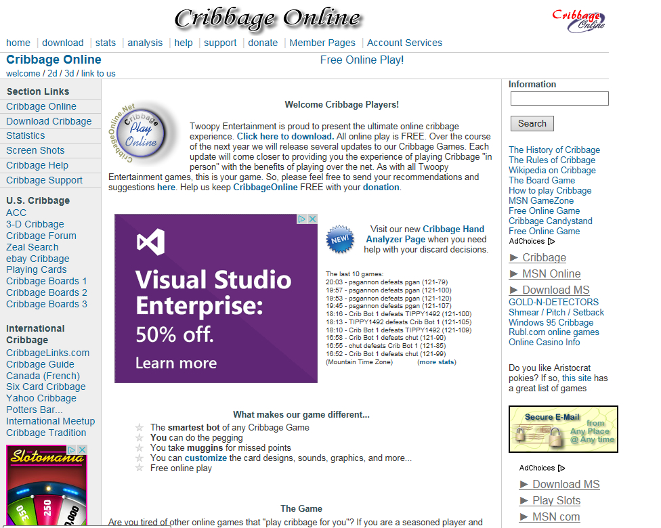Open Shmear / Pitch / Setback link
Viewport: 661px width, 528px height.
click(x=556, y=312)
